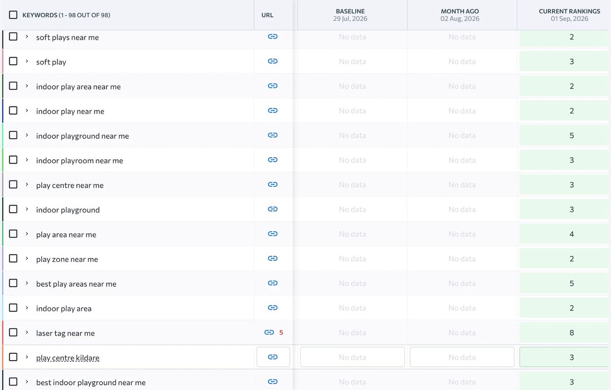
Task: Open link icon for play centre kildare
Action: click(x=273, y=357)
